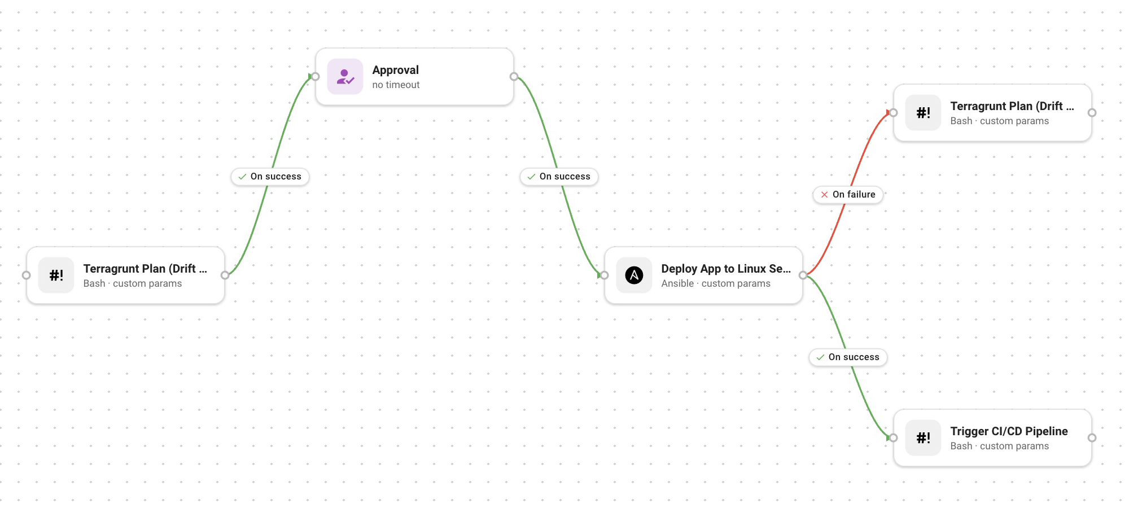Click Bash icon on top-right Terragrunt Plan node
The width and height of the screenshot is (1129, 508).
tap(923, 113)
